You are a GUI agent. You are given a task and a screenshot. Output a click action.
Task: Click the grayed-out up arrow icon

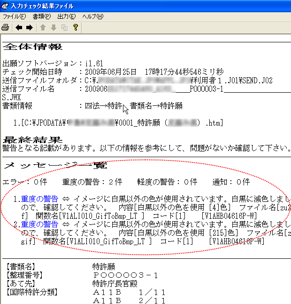(43, 28)
